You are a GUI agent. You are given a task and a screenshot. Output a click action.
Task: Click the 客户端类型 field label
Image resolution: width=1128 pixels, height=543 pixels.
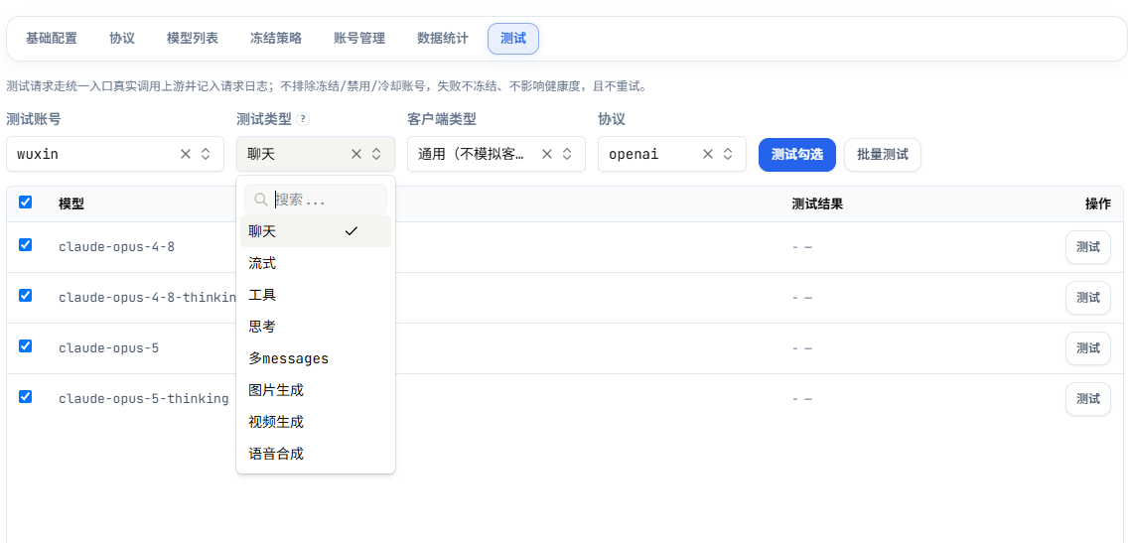[x=442, y=119]
